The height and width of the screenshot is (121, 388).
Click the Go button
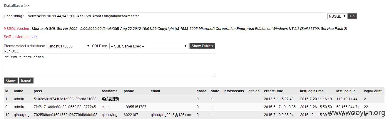[352, 16]
